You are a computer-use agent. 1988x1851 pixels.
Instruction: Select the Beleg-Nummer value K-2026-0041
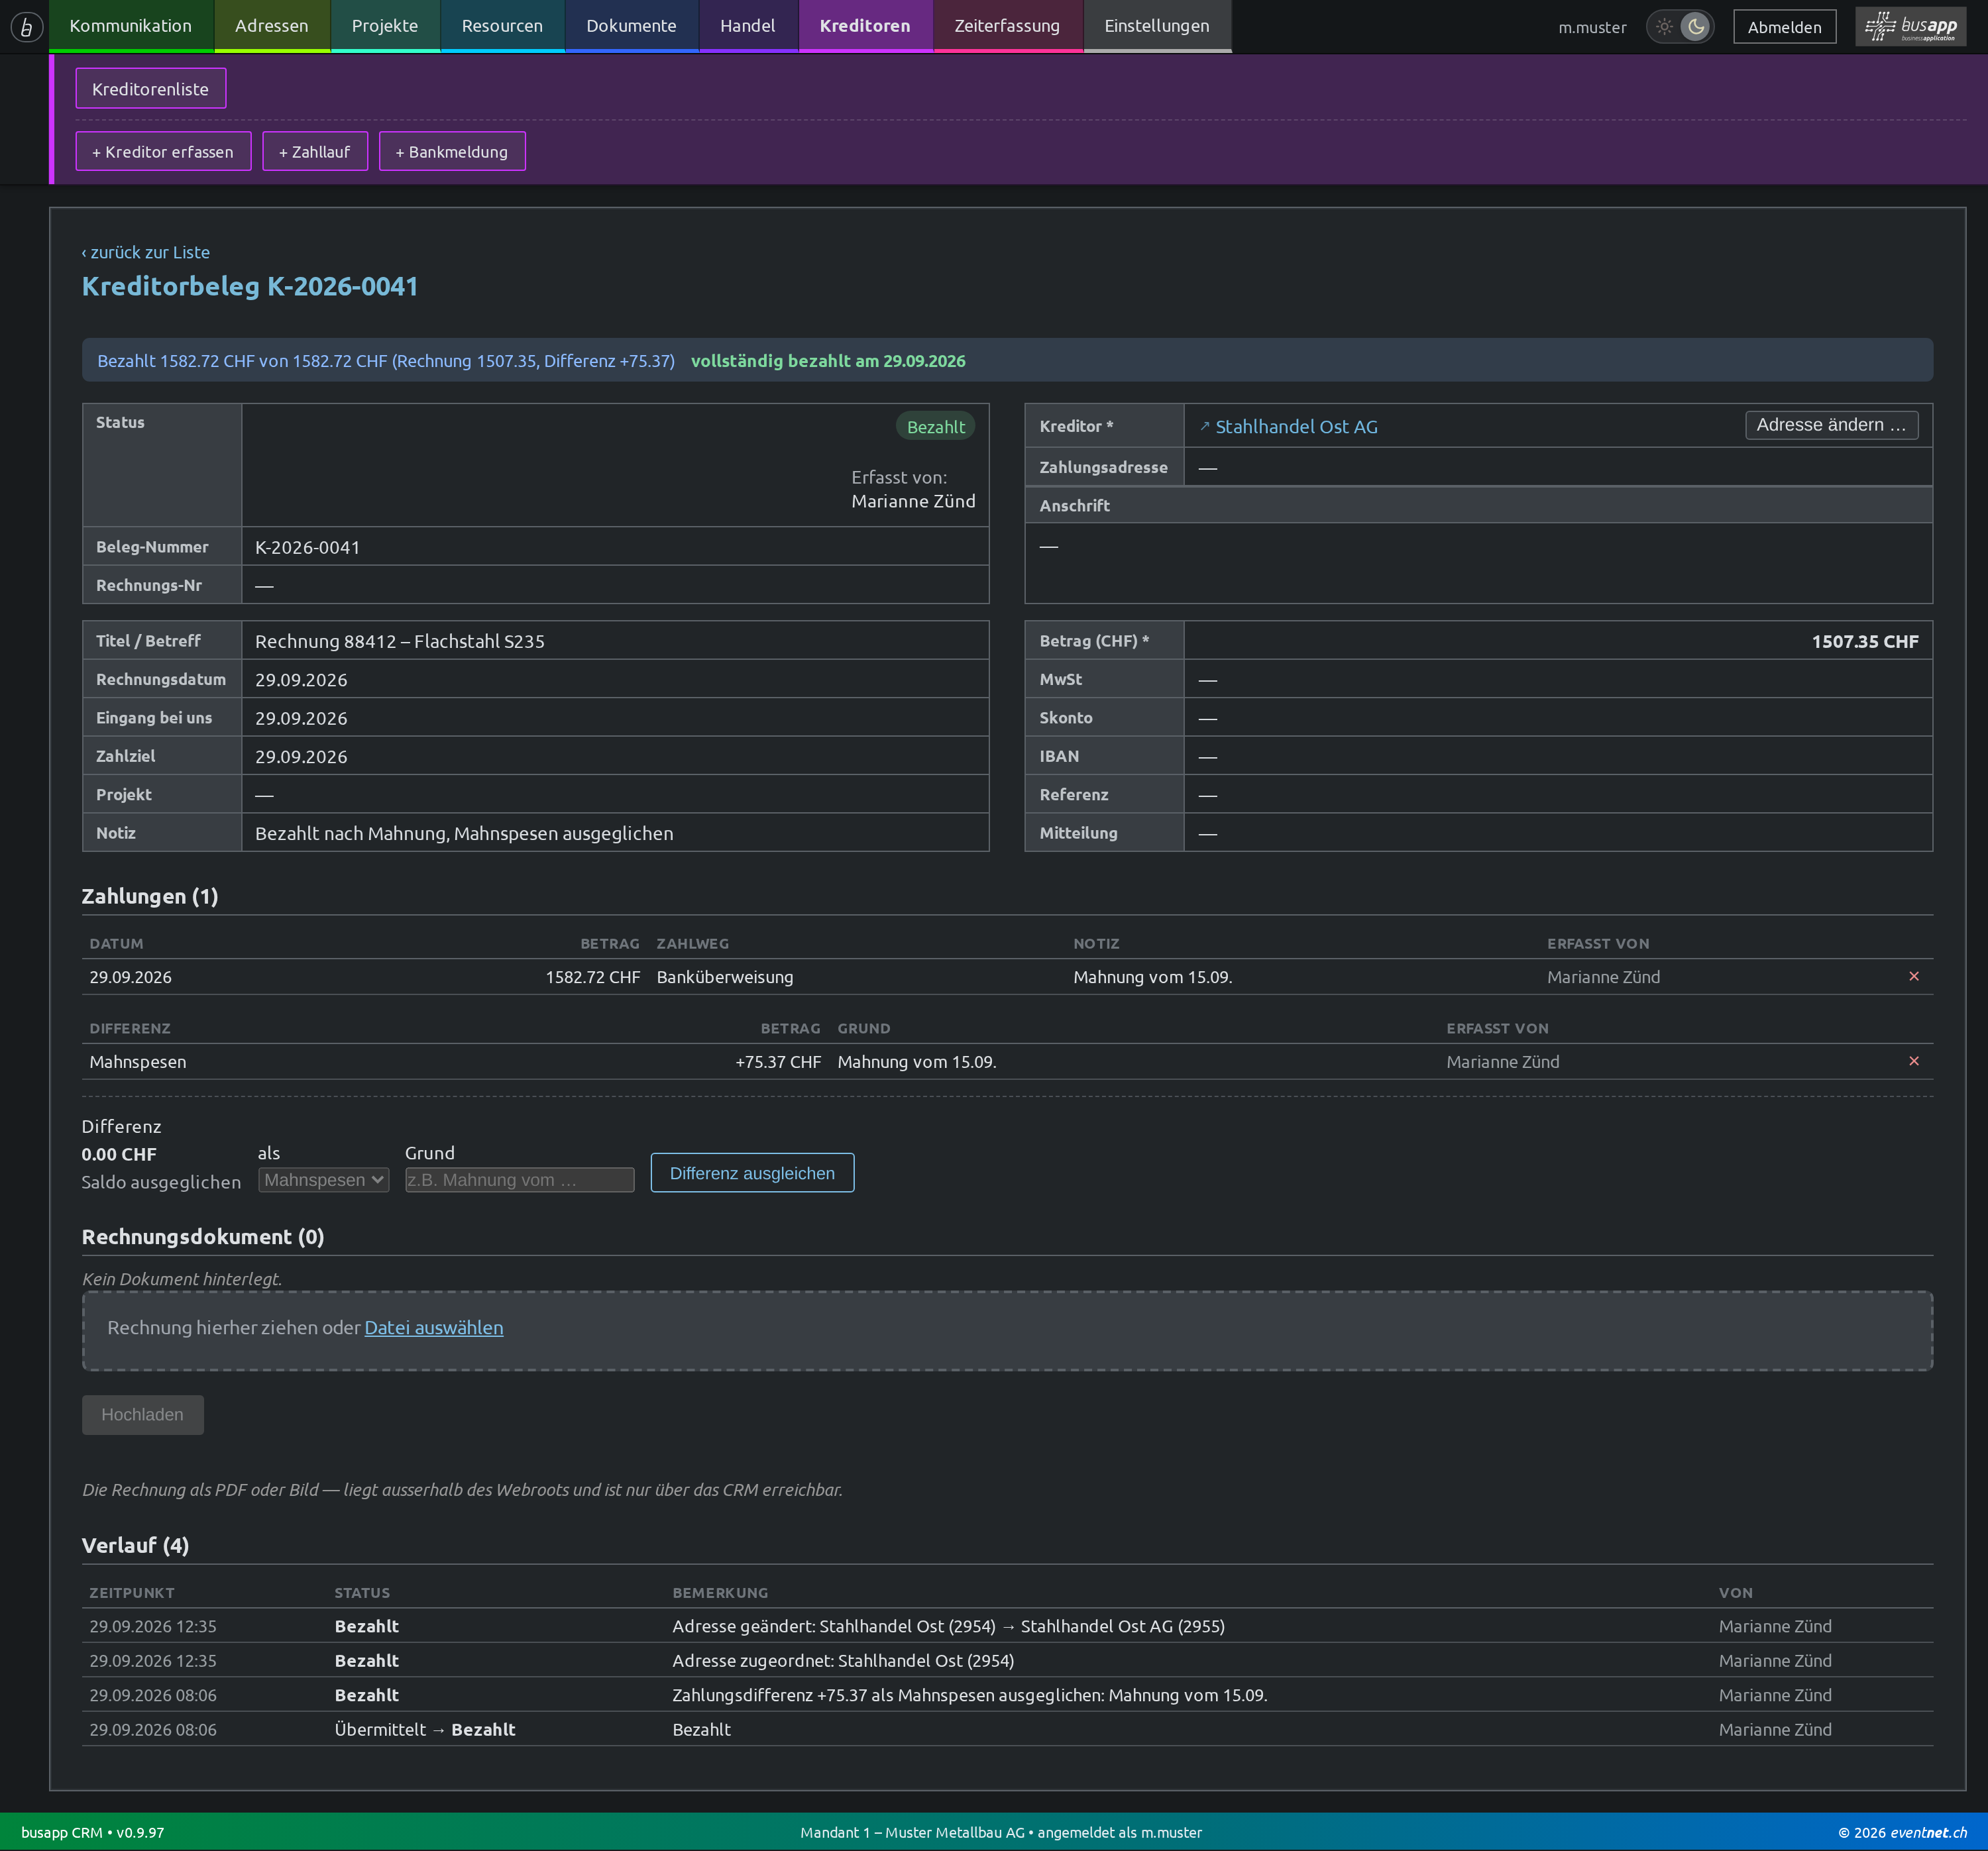pos(308,547)
